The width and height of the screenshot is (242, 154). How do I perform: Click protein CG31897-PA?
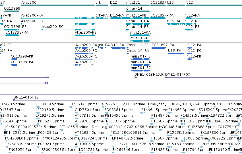tap(159, 48)
